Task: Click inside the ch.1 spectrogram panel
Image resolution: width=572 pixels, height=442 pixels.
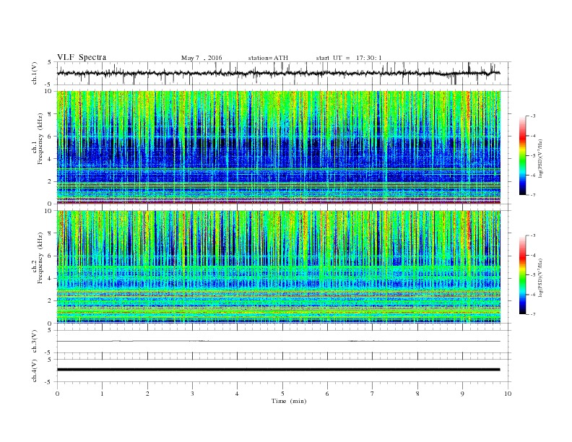Action: [x=278, y=147]
